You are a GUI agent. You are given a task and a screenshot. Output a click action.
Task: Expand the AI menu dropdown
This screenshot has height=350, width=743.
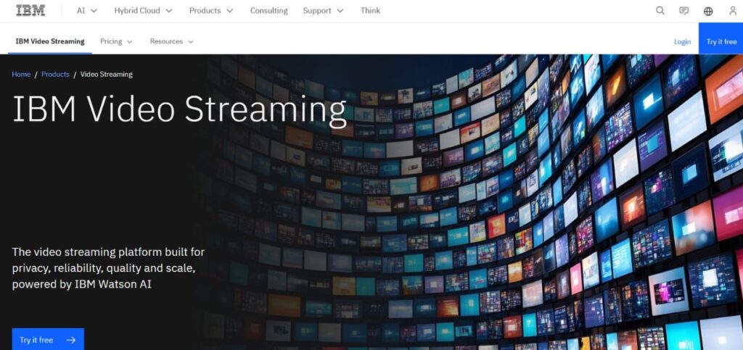[x=87, y=10]
